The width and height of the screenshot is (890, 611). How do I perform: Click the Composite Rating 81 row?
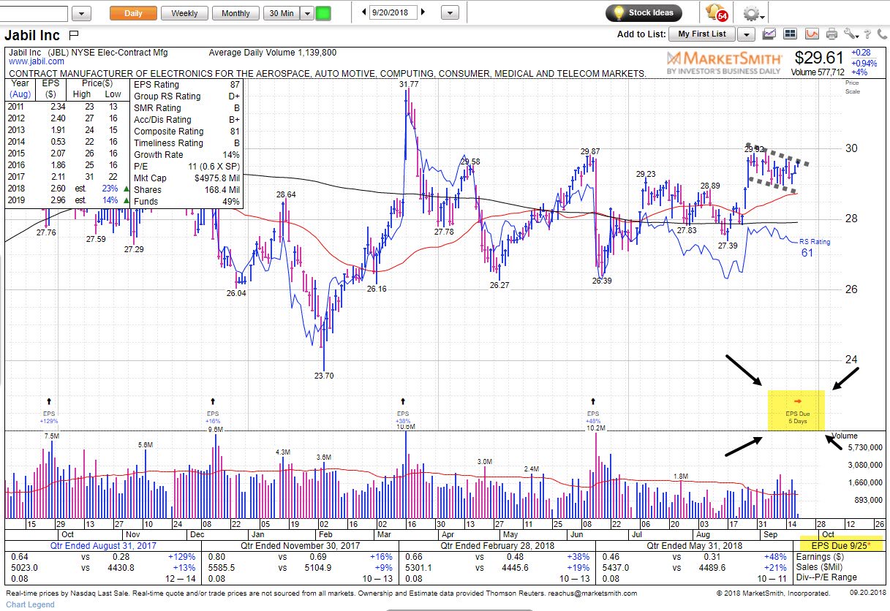pyautogui.click(x=187, y=132)
